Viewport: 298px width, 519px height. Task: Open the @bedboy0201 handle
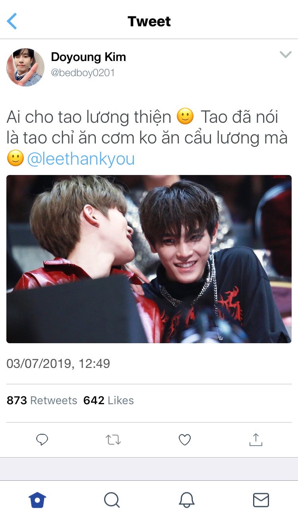(83, 73)
